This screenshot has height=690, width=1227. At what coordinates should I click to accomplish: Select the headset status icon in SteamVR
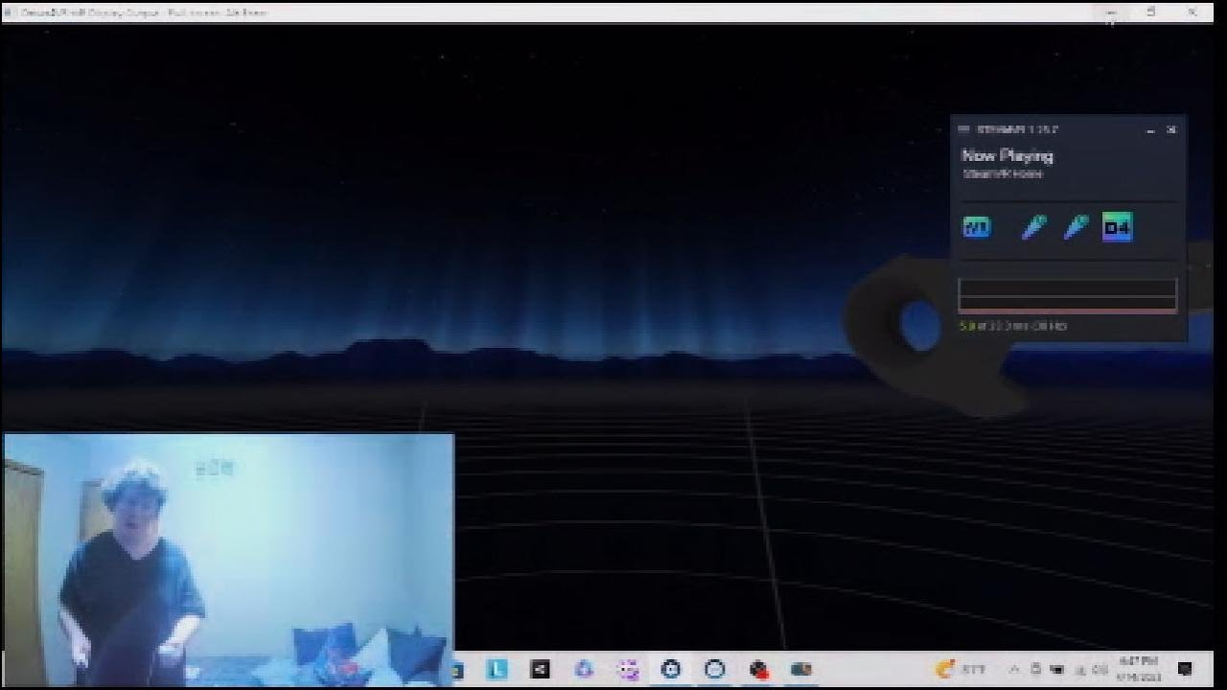pos(976,228)
